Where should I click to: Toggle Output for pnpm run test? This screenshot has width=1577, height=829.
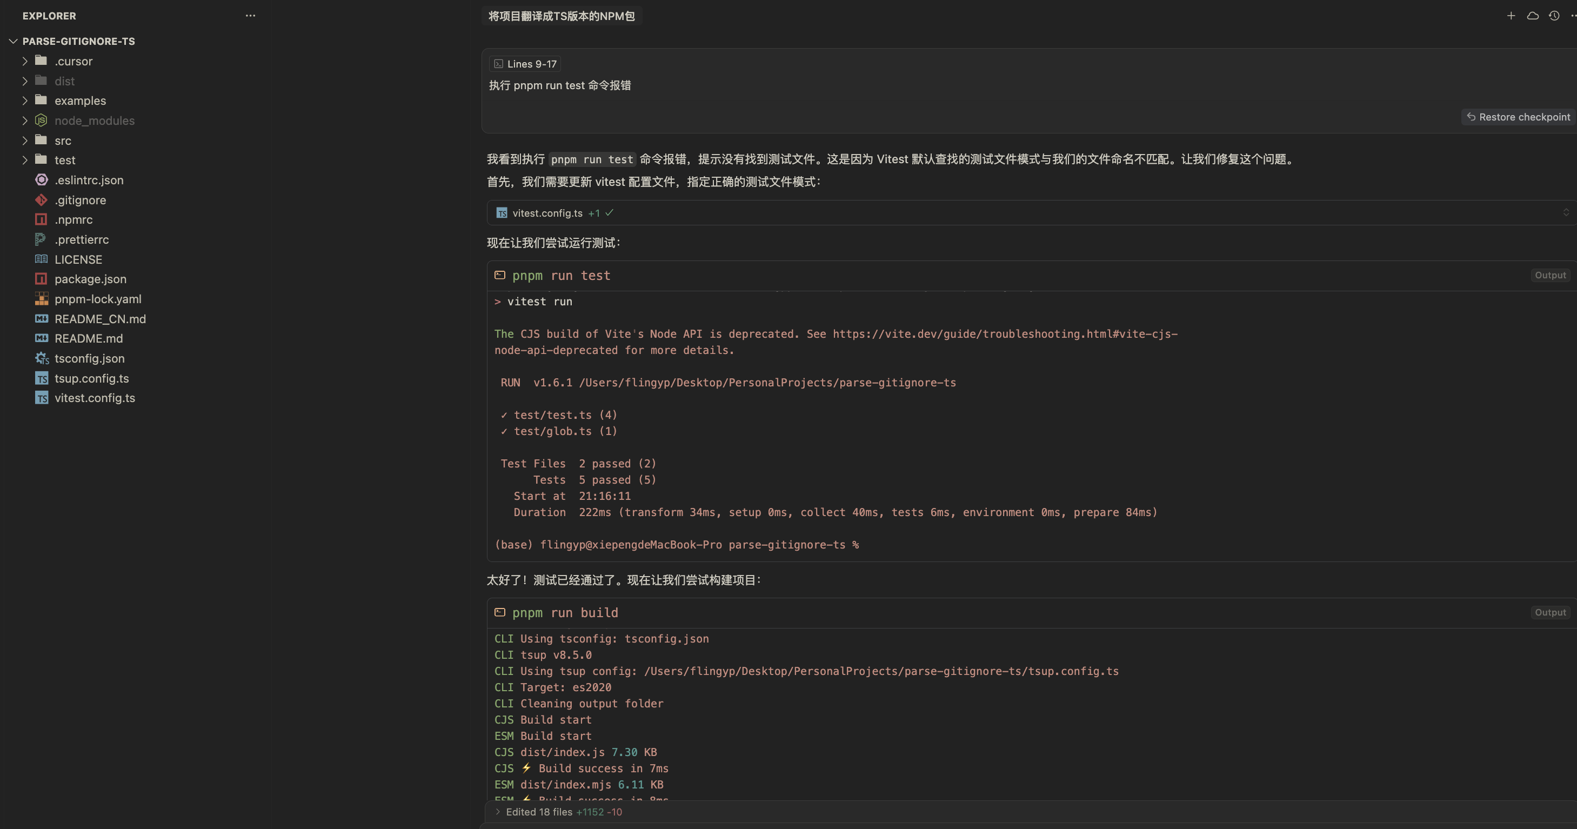(x=1549, y=276)
